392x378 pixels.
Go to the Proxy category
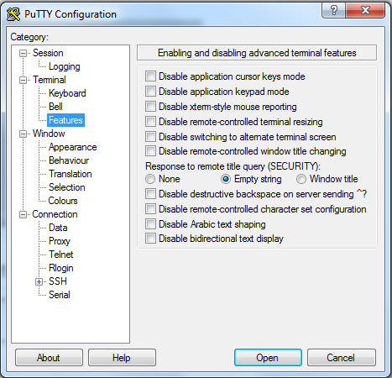click(60, 241)
